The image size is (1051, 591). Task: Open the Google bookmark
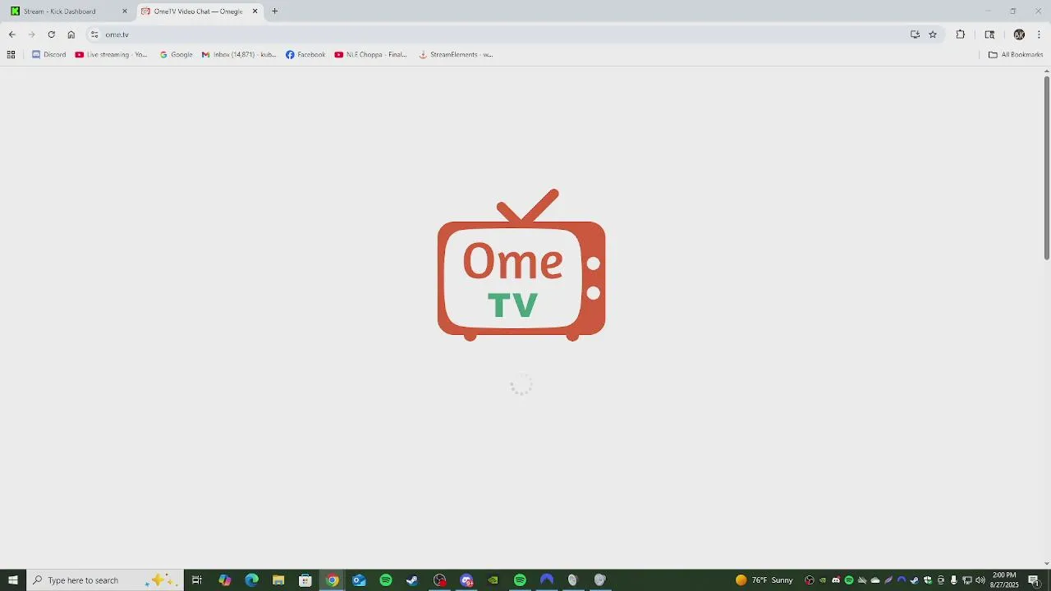click(176, 55)
